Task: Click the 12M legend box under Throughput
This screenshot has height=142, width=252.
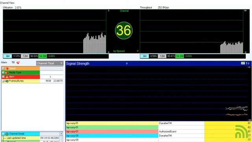Action: coord(162,56)
